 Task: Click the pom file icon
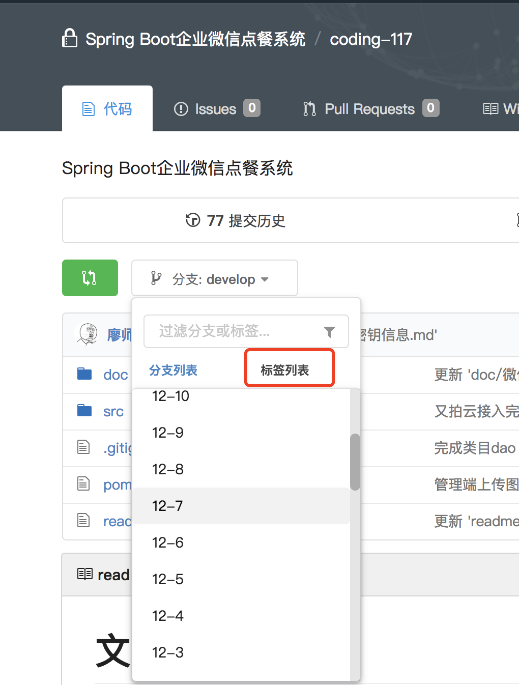pos(83,484)
